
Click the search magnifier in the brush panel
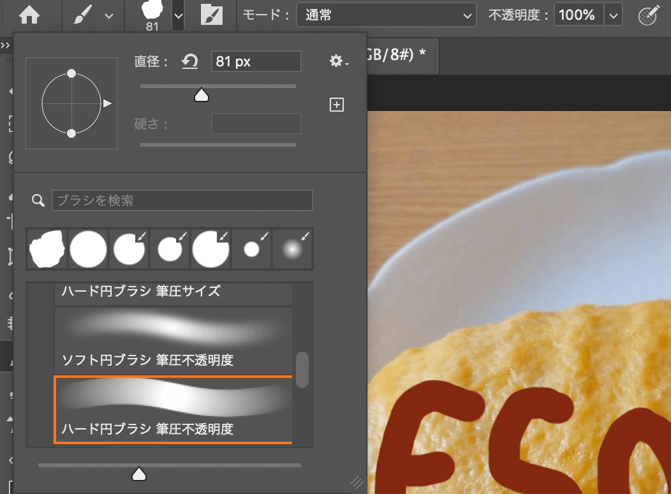(x=38, y=200)
